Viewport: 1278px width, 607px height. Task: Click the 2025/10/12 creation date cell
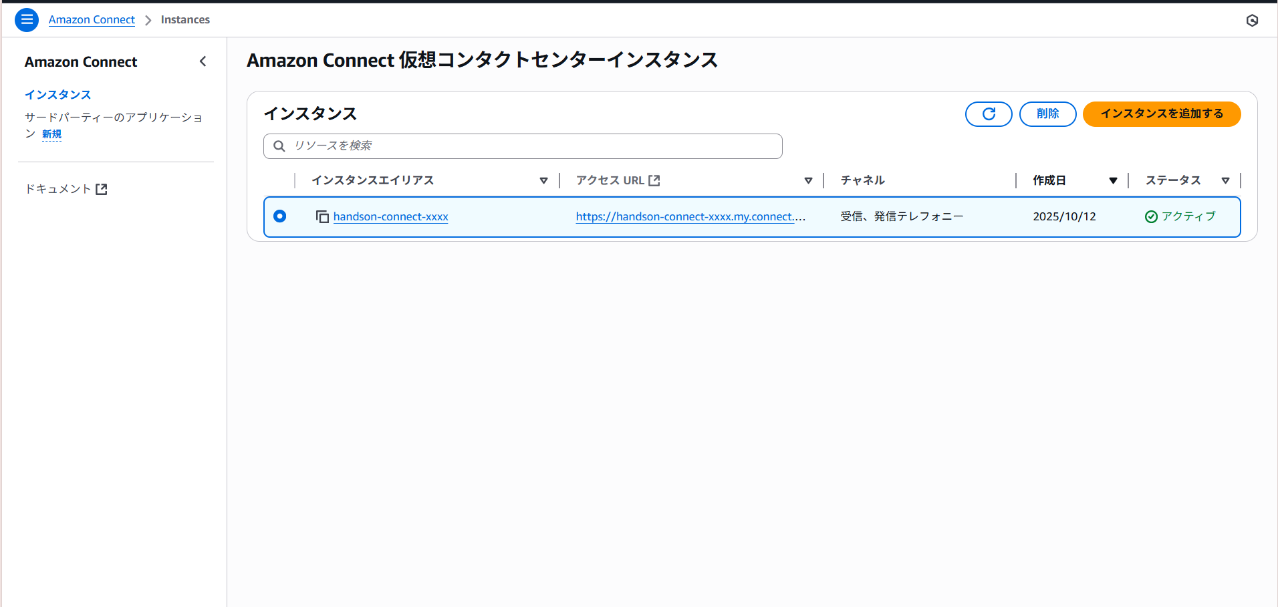(x=1064, y=216)
